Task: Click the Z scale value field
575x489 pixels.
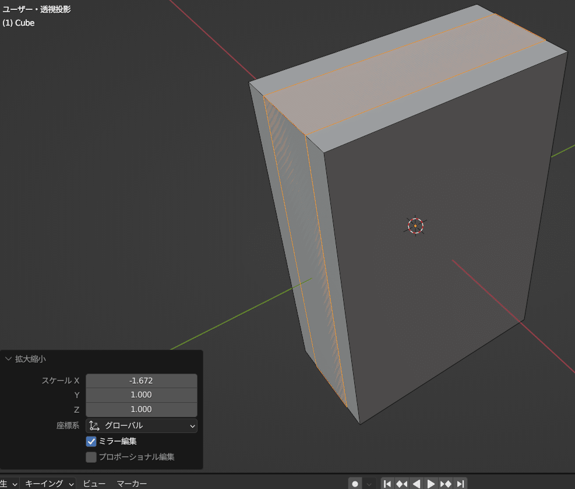Action: point(141,409)
